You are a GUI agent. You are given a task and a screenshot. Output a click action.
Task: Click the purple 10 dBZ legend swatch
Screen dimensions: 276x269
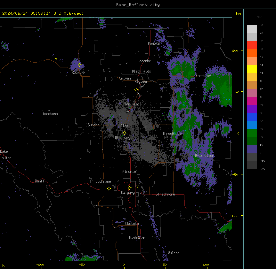click(x=252, y=149)
